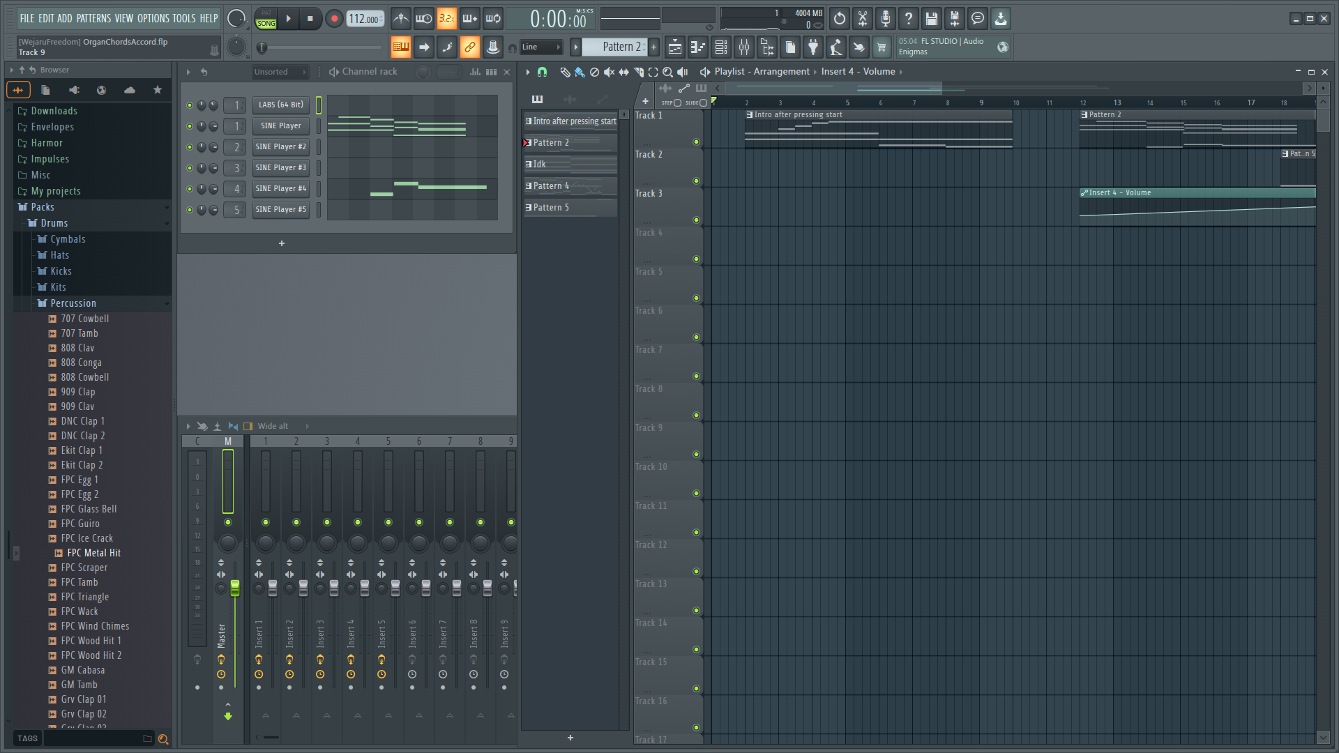Select the playlist mute tool

[x=609, y=72]
